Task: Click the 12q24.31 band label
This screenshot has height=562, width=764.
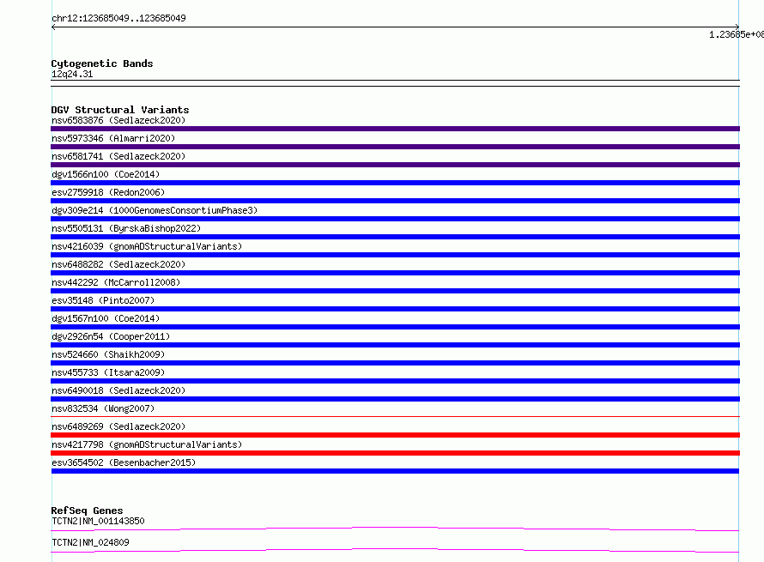Action: pyautogui.click(x=72, y=74)
